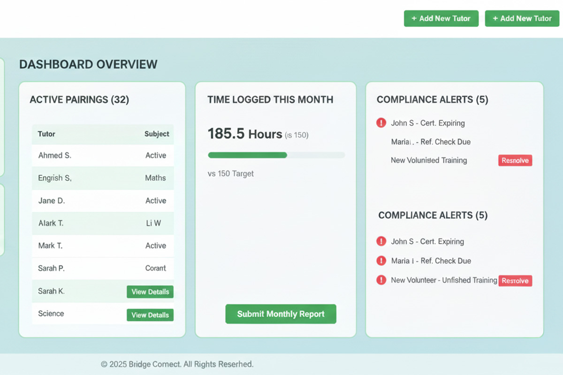Click the Maths subject cell

click(155, 178)
